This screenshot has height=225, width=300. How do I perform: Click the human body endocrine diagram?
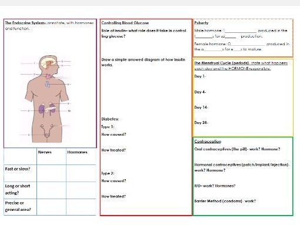[46, 99]
